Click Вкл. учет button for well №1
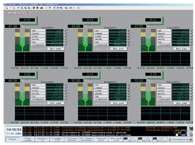This screenshot has width=195, height=145. pyautogui.click(x=56, y=49)
